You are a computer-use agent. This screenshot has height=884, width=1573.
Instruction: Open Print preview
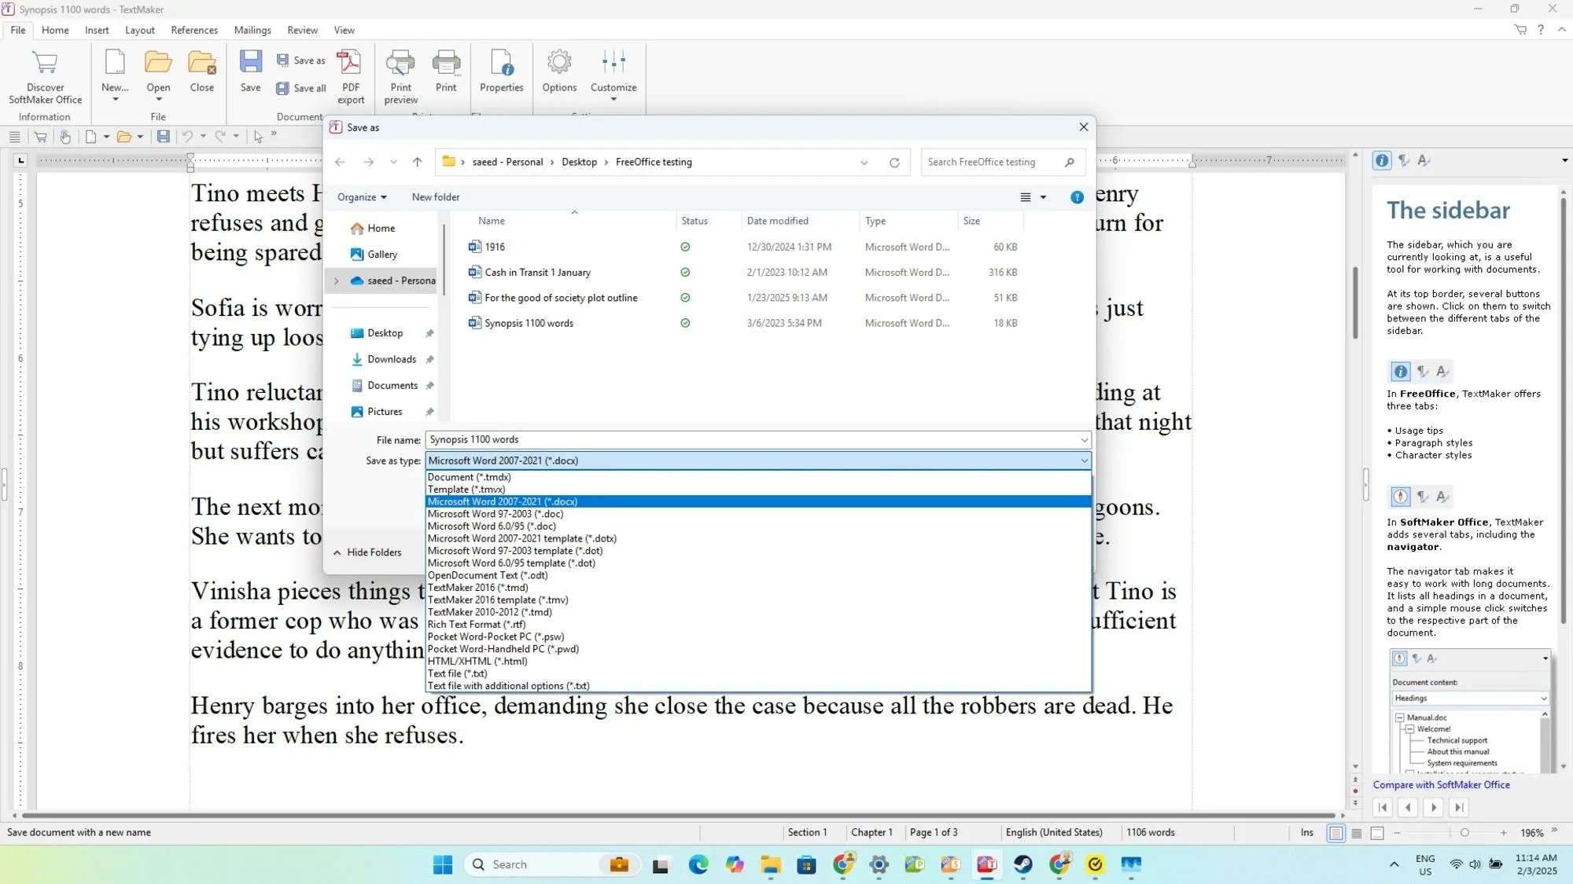pos(400,75)
